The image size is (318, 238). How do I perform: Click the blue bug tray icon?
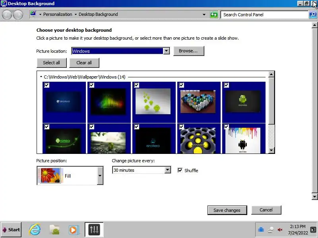pyautogui.click(x=261, y=230)
